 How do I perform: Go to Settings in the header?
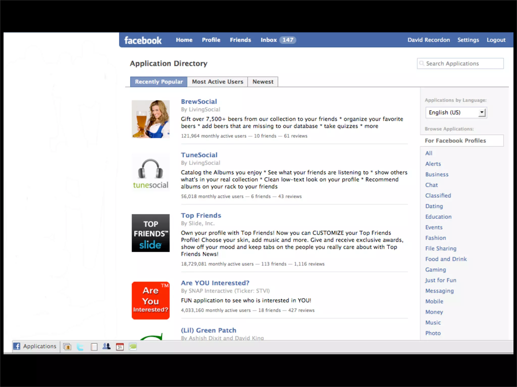pos(468,40)
